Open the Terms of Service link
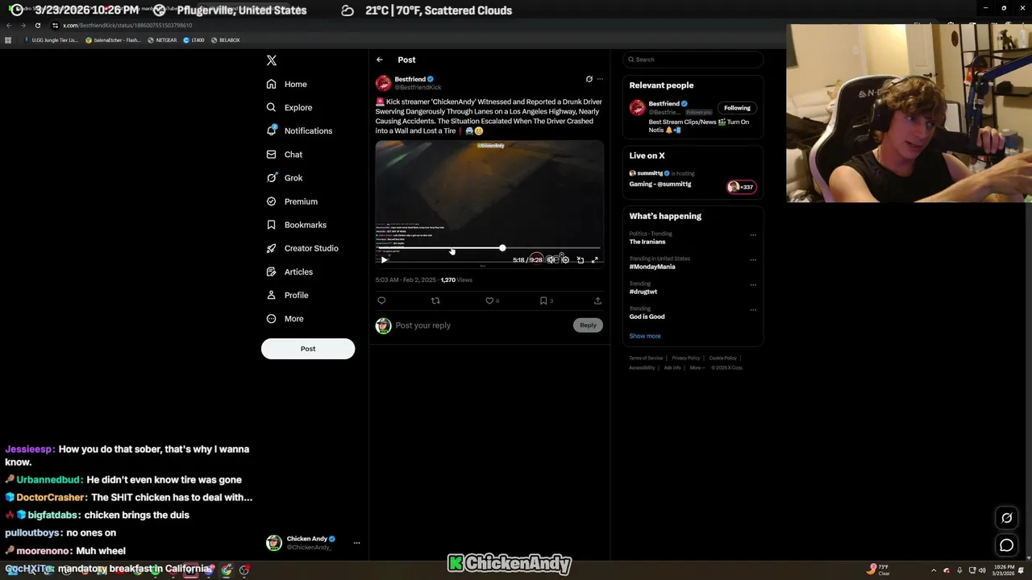This screenshot has height=580, width=1032. click(x=646, y=358)
